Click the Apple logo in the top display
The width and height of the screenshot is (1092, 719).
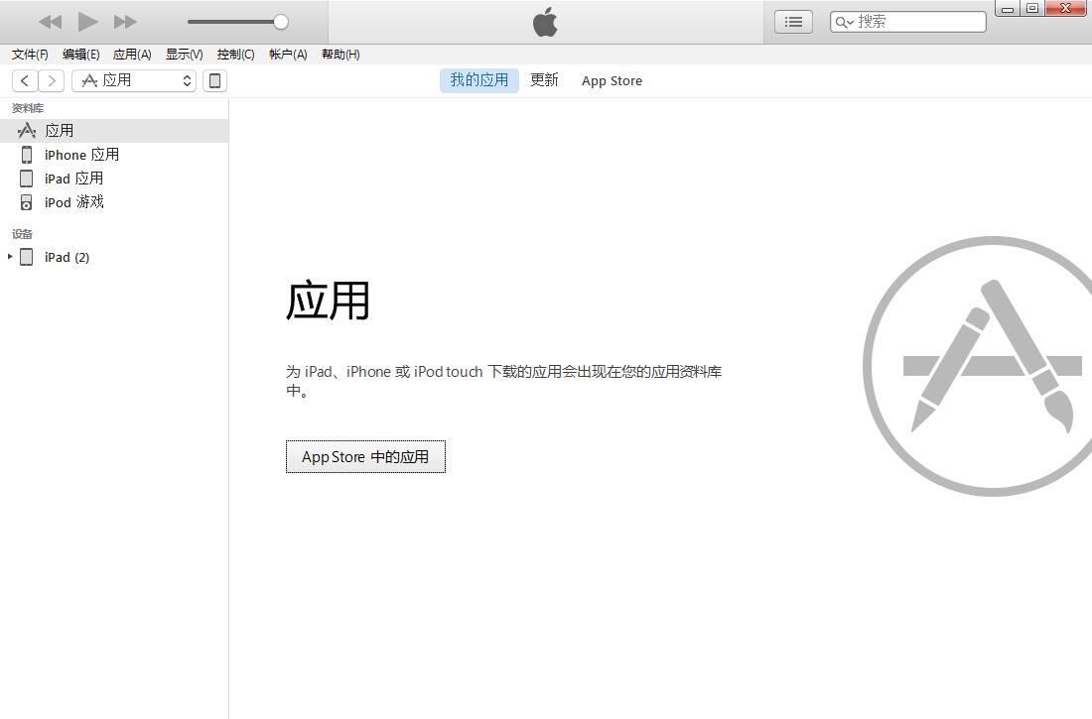pos(545,22)
